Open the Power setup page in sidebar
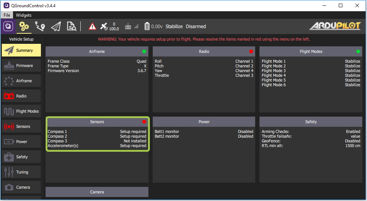 [x=21, y=142]
